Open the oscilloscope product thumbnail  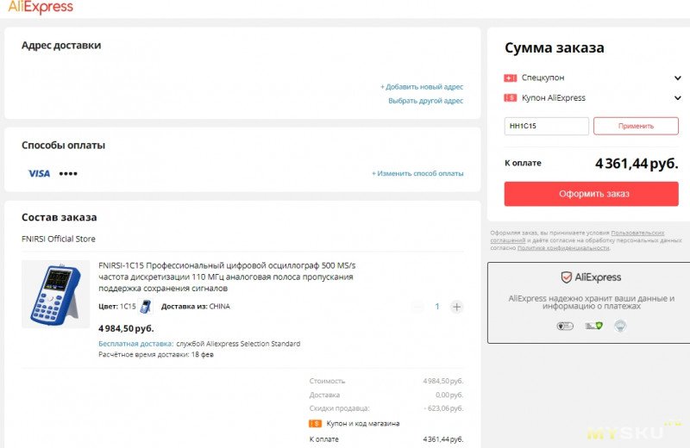pyautogui.click(x=55, y=294)
